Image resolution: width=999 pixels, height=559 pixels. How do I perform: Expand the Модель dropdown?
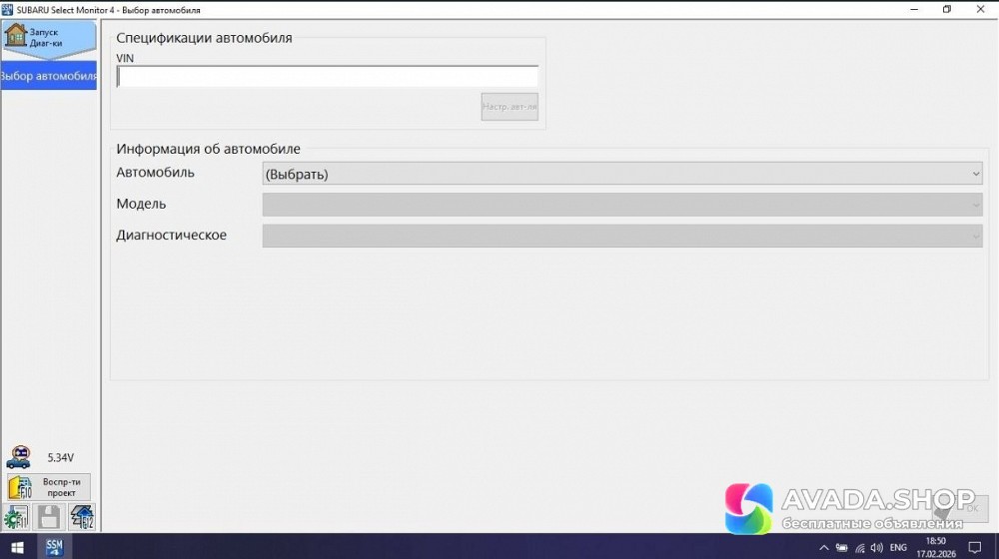point(621,205)
